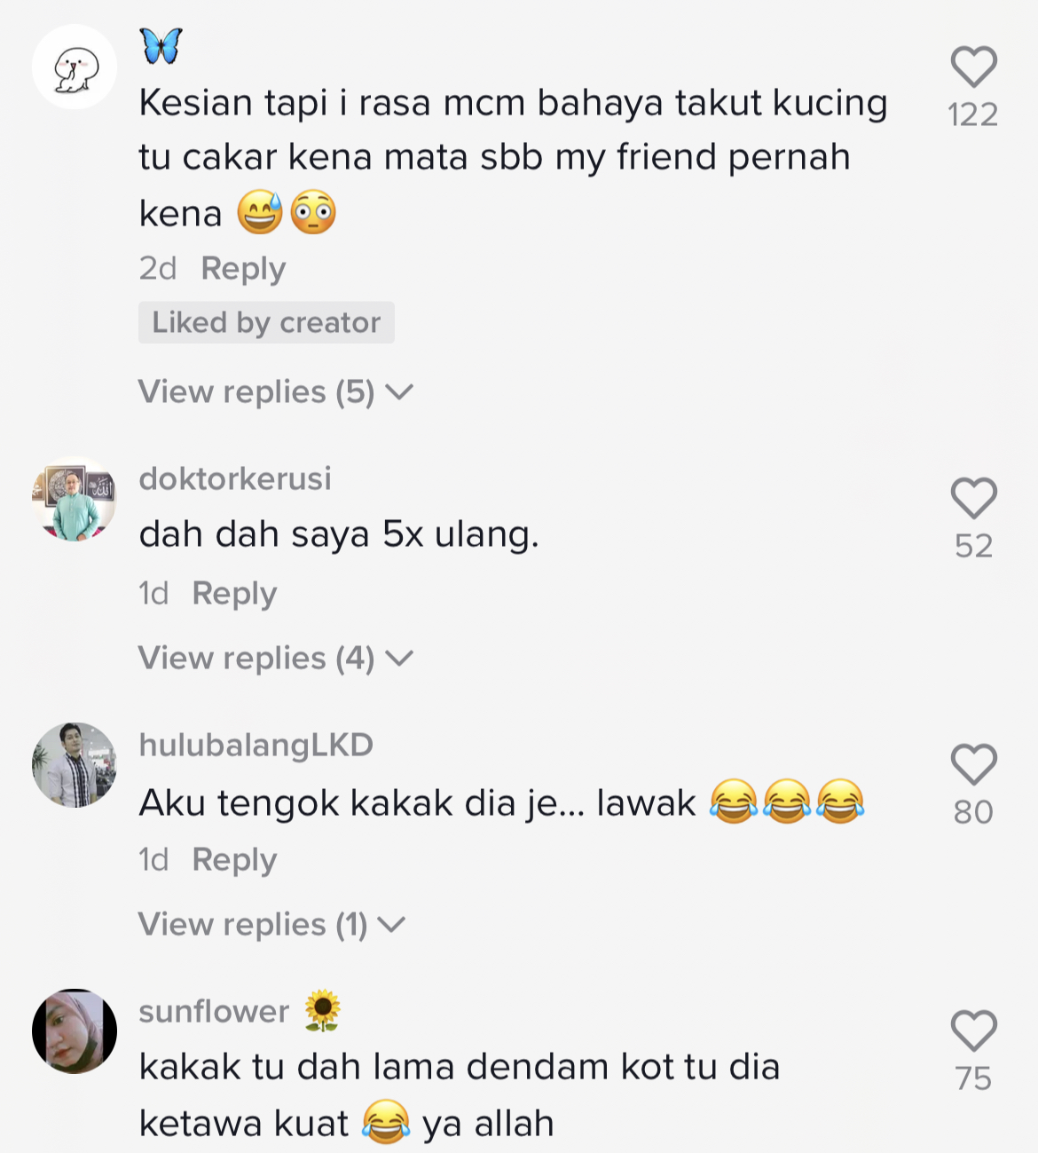Tap the blue butterfly username
The image size is (1038, 1153).
(161, 46)
